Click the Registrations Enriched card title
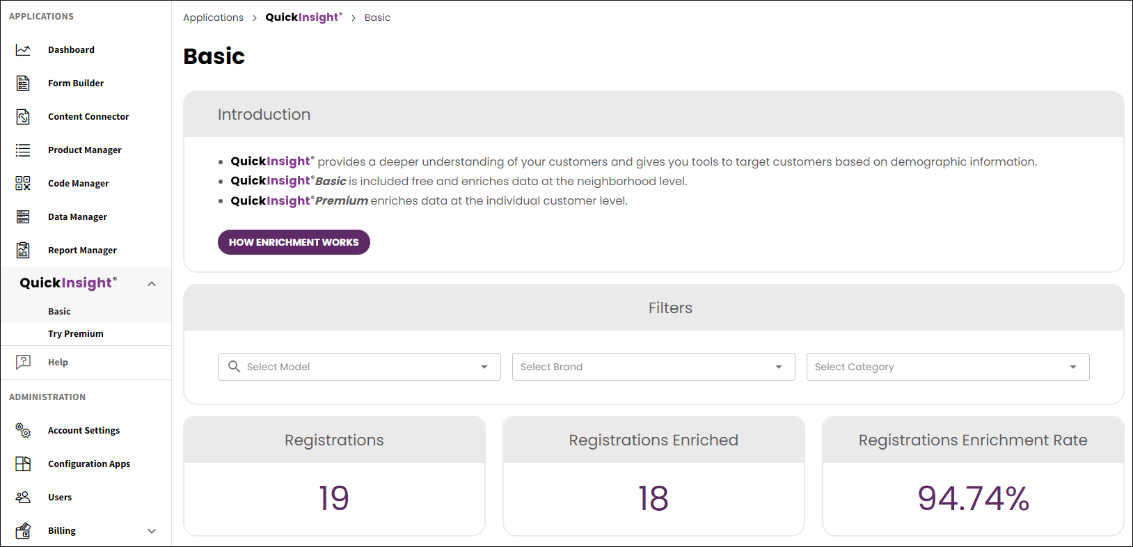The image size is (1133, 547). pyautogui.click(x=653, y=440)
